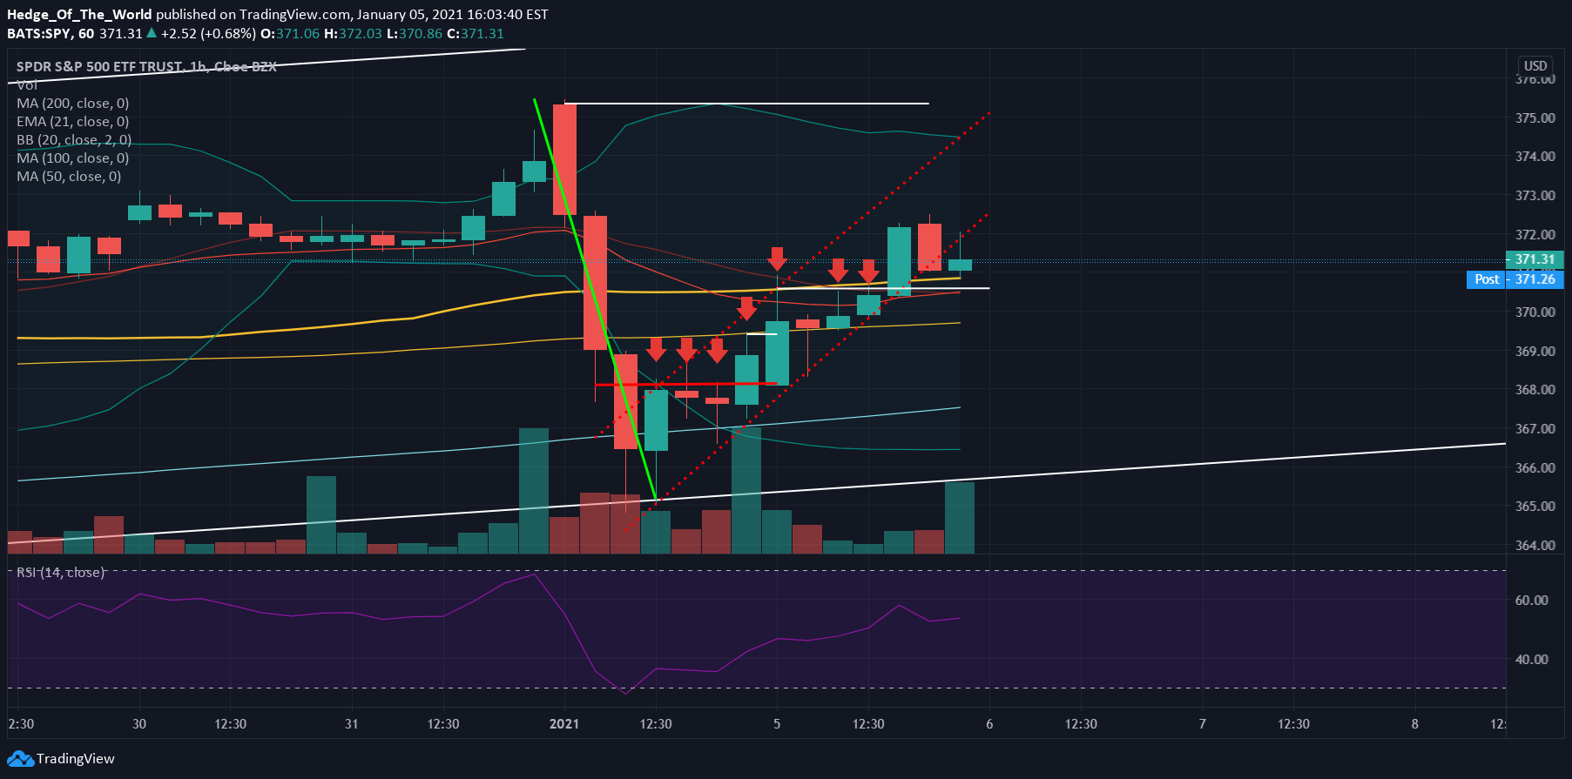Click the 2021 date label on time axis
The width and height of the screenshot is (1572, 779).
pyautogui.click(x=564, y=724)
